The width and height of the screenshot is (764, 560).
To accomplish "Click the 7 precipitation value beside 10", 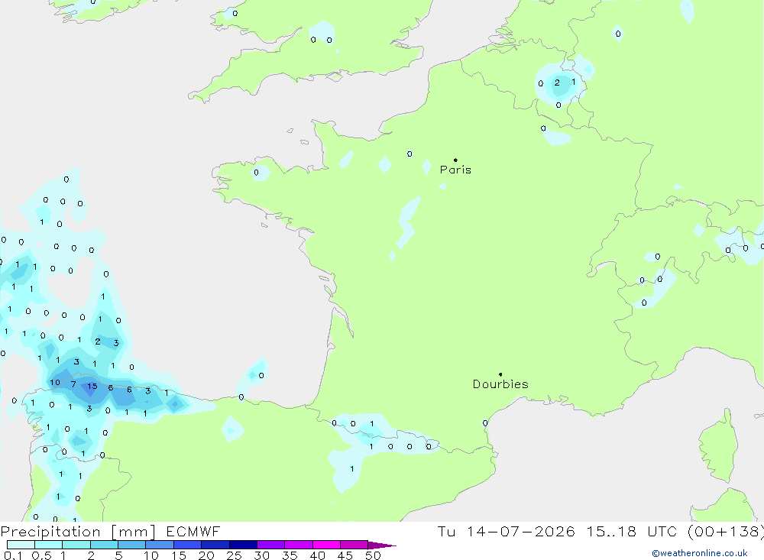I will (x=73, y=384).
